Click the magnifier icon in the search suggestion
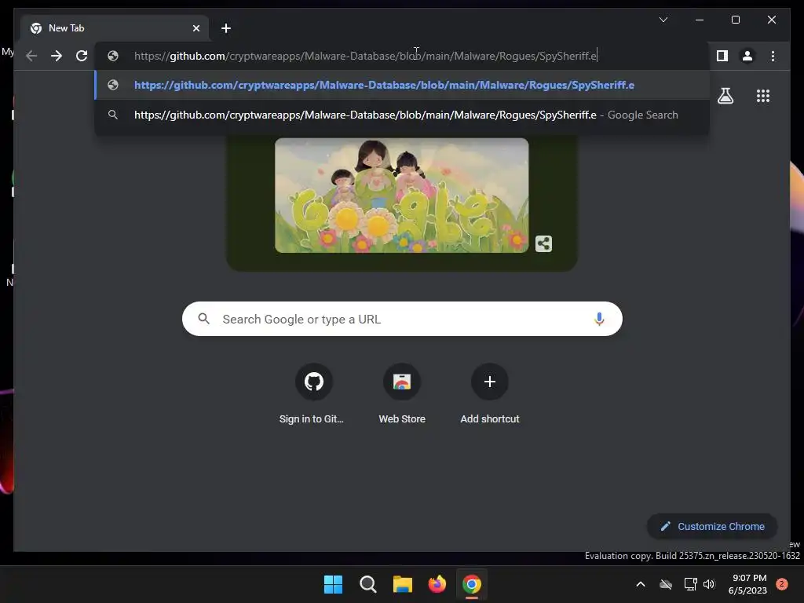Viewport: 804px width, 603px height. [113, 115]
